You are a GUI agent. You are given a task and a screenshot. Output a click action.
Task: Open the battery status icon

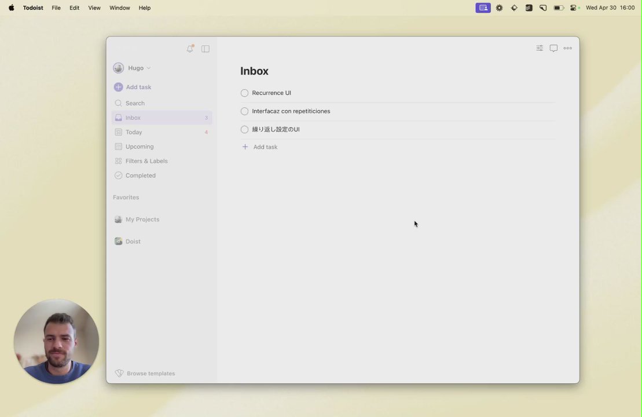click(x=559, y=8)
